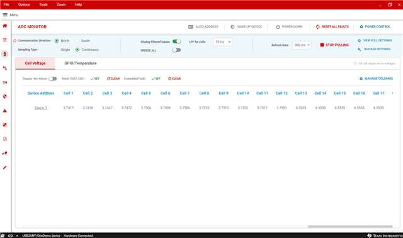
Task: Open the hamburger Menu icon
Action: 5,15
